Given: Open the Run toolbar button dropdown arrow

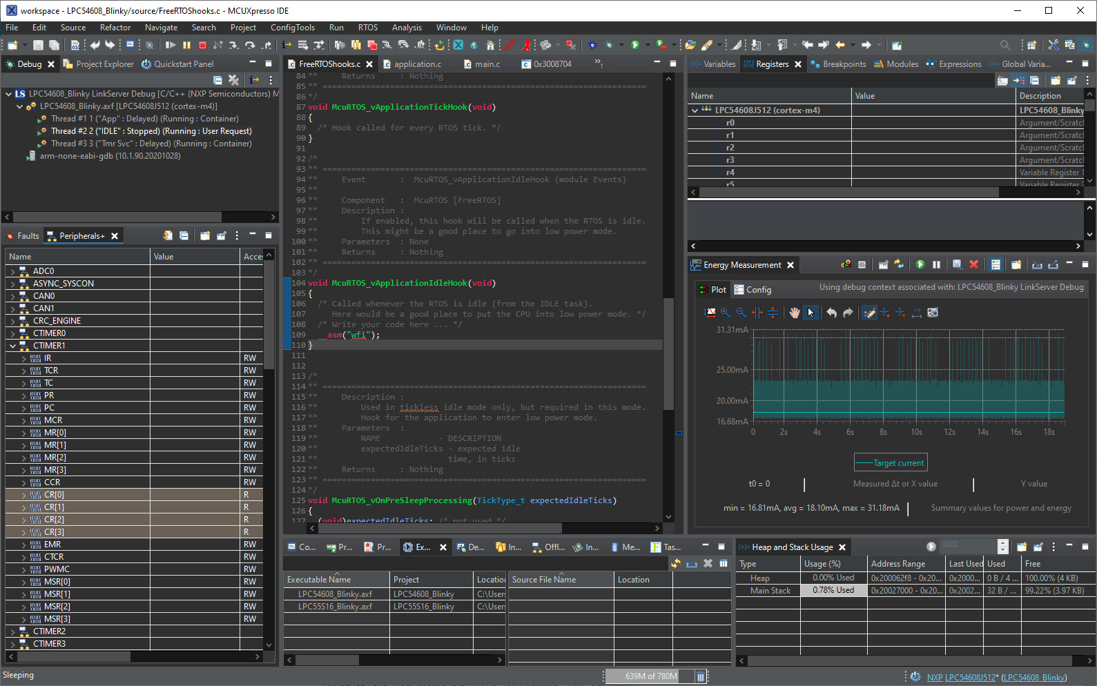Looking at the screenshot, I should [x=646, y=45].
